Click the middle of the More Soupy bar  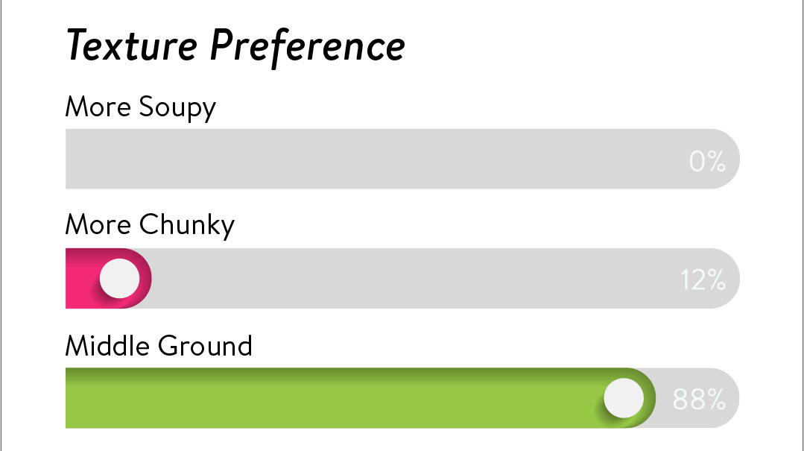(402, 159)
